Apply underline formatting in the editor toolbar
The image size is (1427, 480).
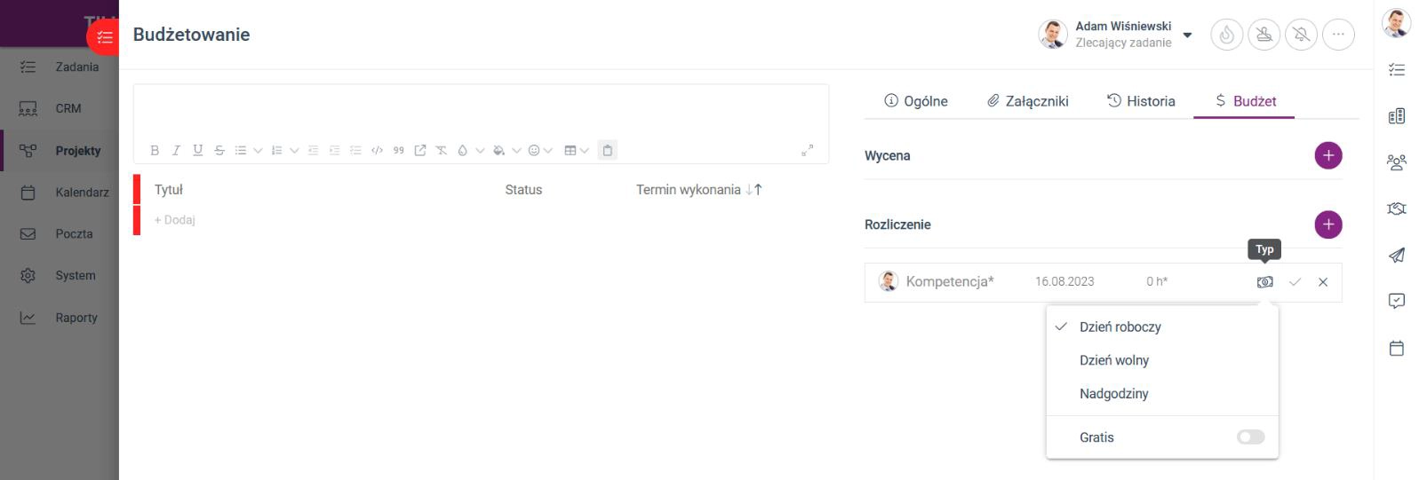197,150
